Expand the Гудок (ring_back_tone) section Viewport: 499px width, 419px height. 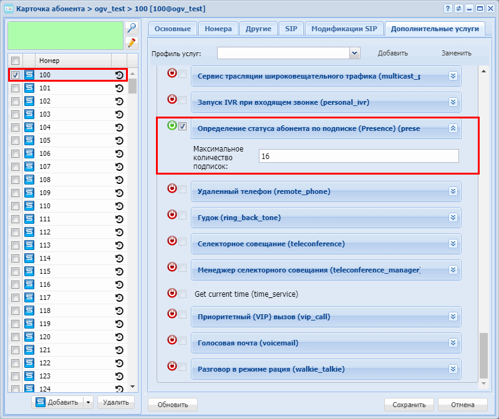(453, 218)
